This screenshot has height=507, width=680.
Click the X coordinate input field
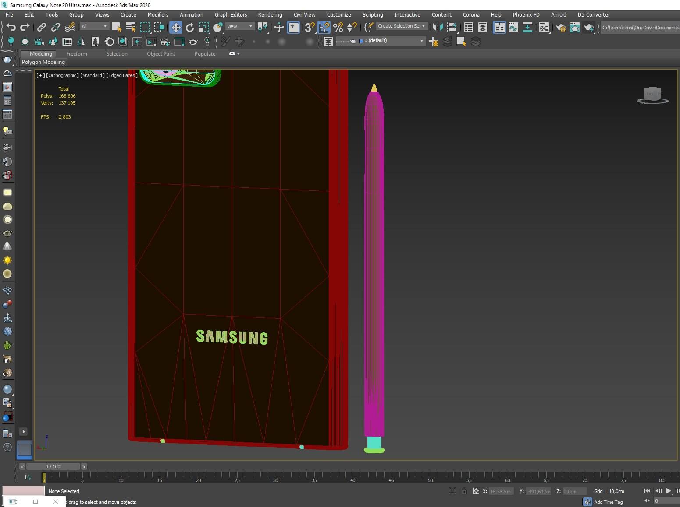pos(500,492)
